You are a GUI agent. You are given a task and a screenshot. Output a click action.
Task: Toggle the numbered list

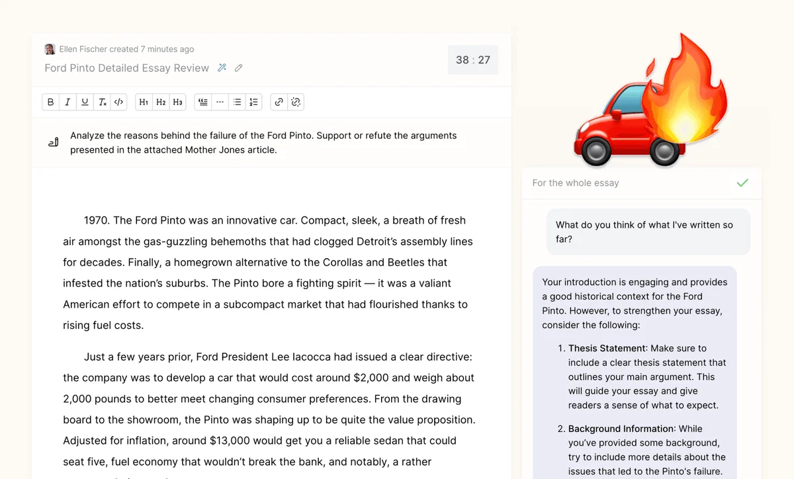point(253,102)
